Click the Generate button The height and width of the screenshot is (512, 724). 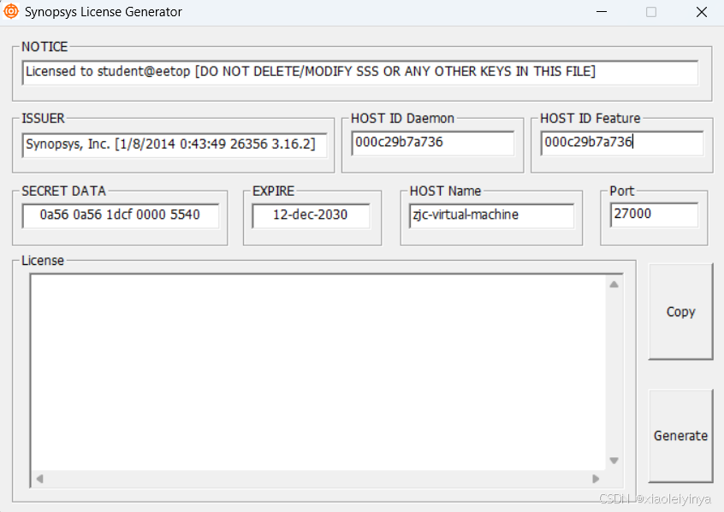coord(680,436)
